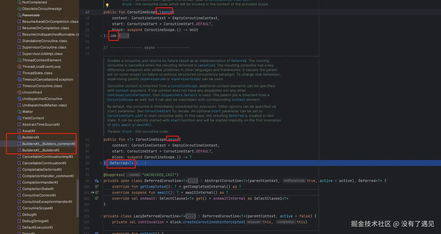Click the ParentJob interface icon

pos(19,15)
